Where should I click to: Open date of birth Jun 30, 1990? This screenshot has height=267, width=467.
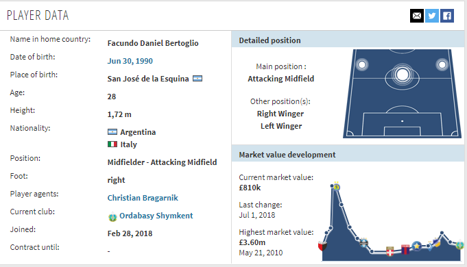tap(130, 61)
